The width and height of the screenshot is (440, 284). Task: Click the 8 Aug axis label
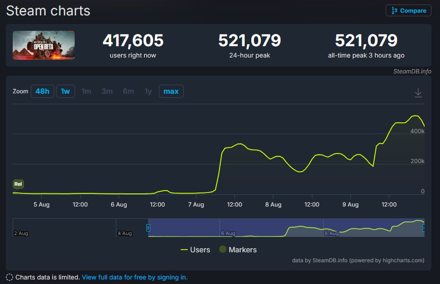[x=273, y=204]
